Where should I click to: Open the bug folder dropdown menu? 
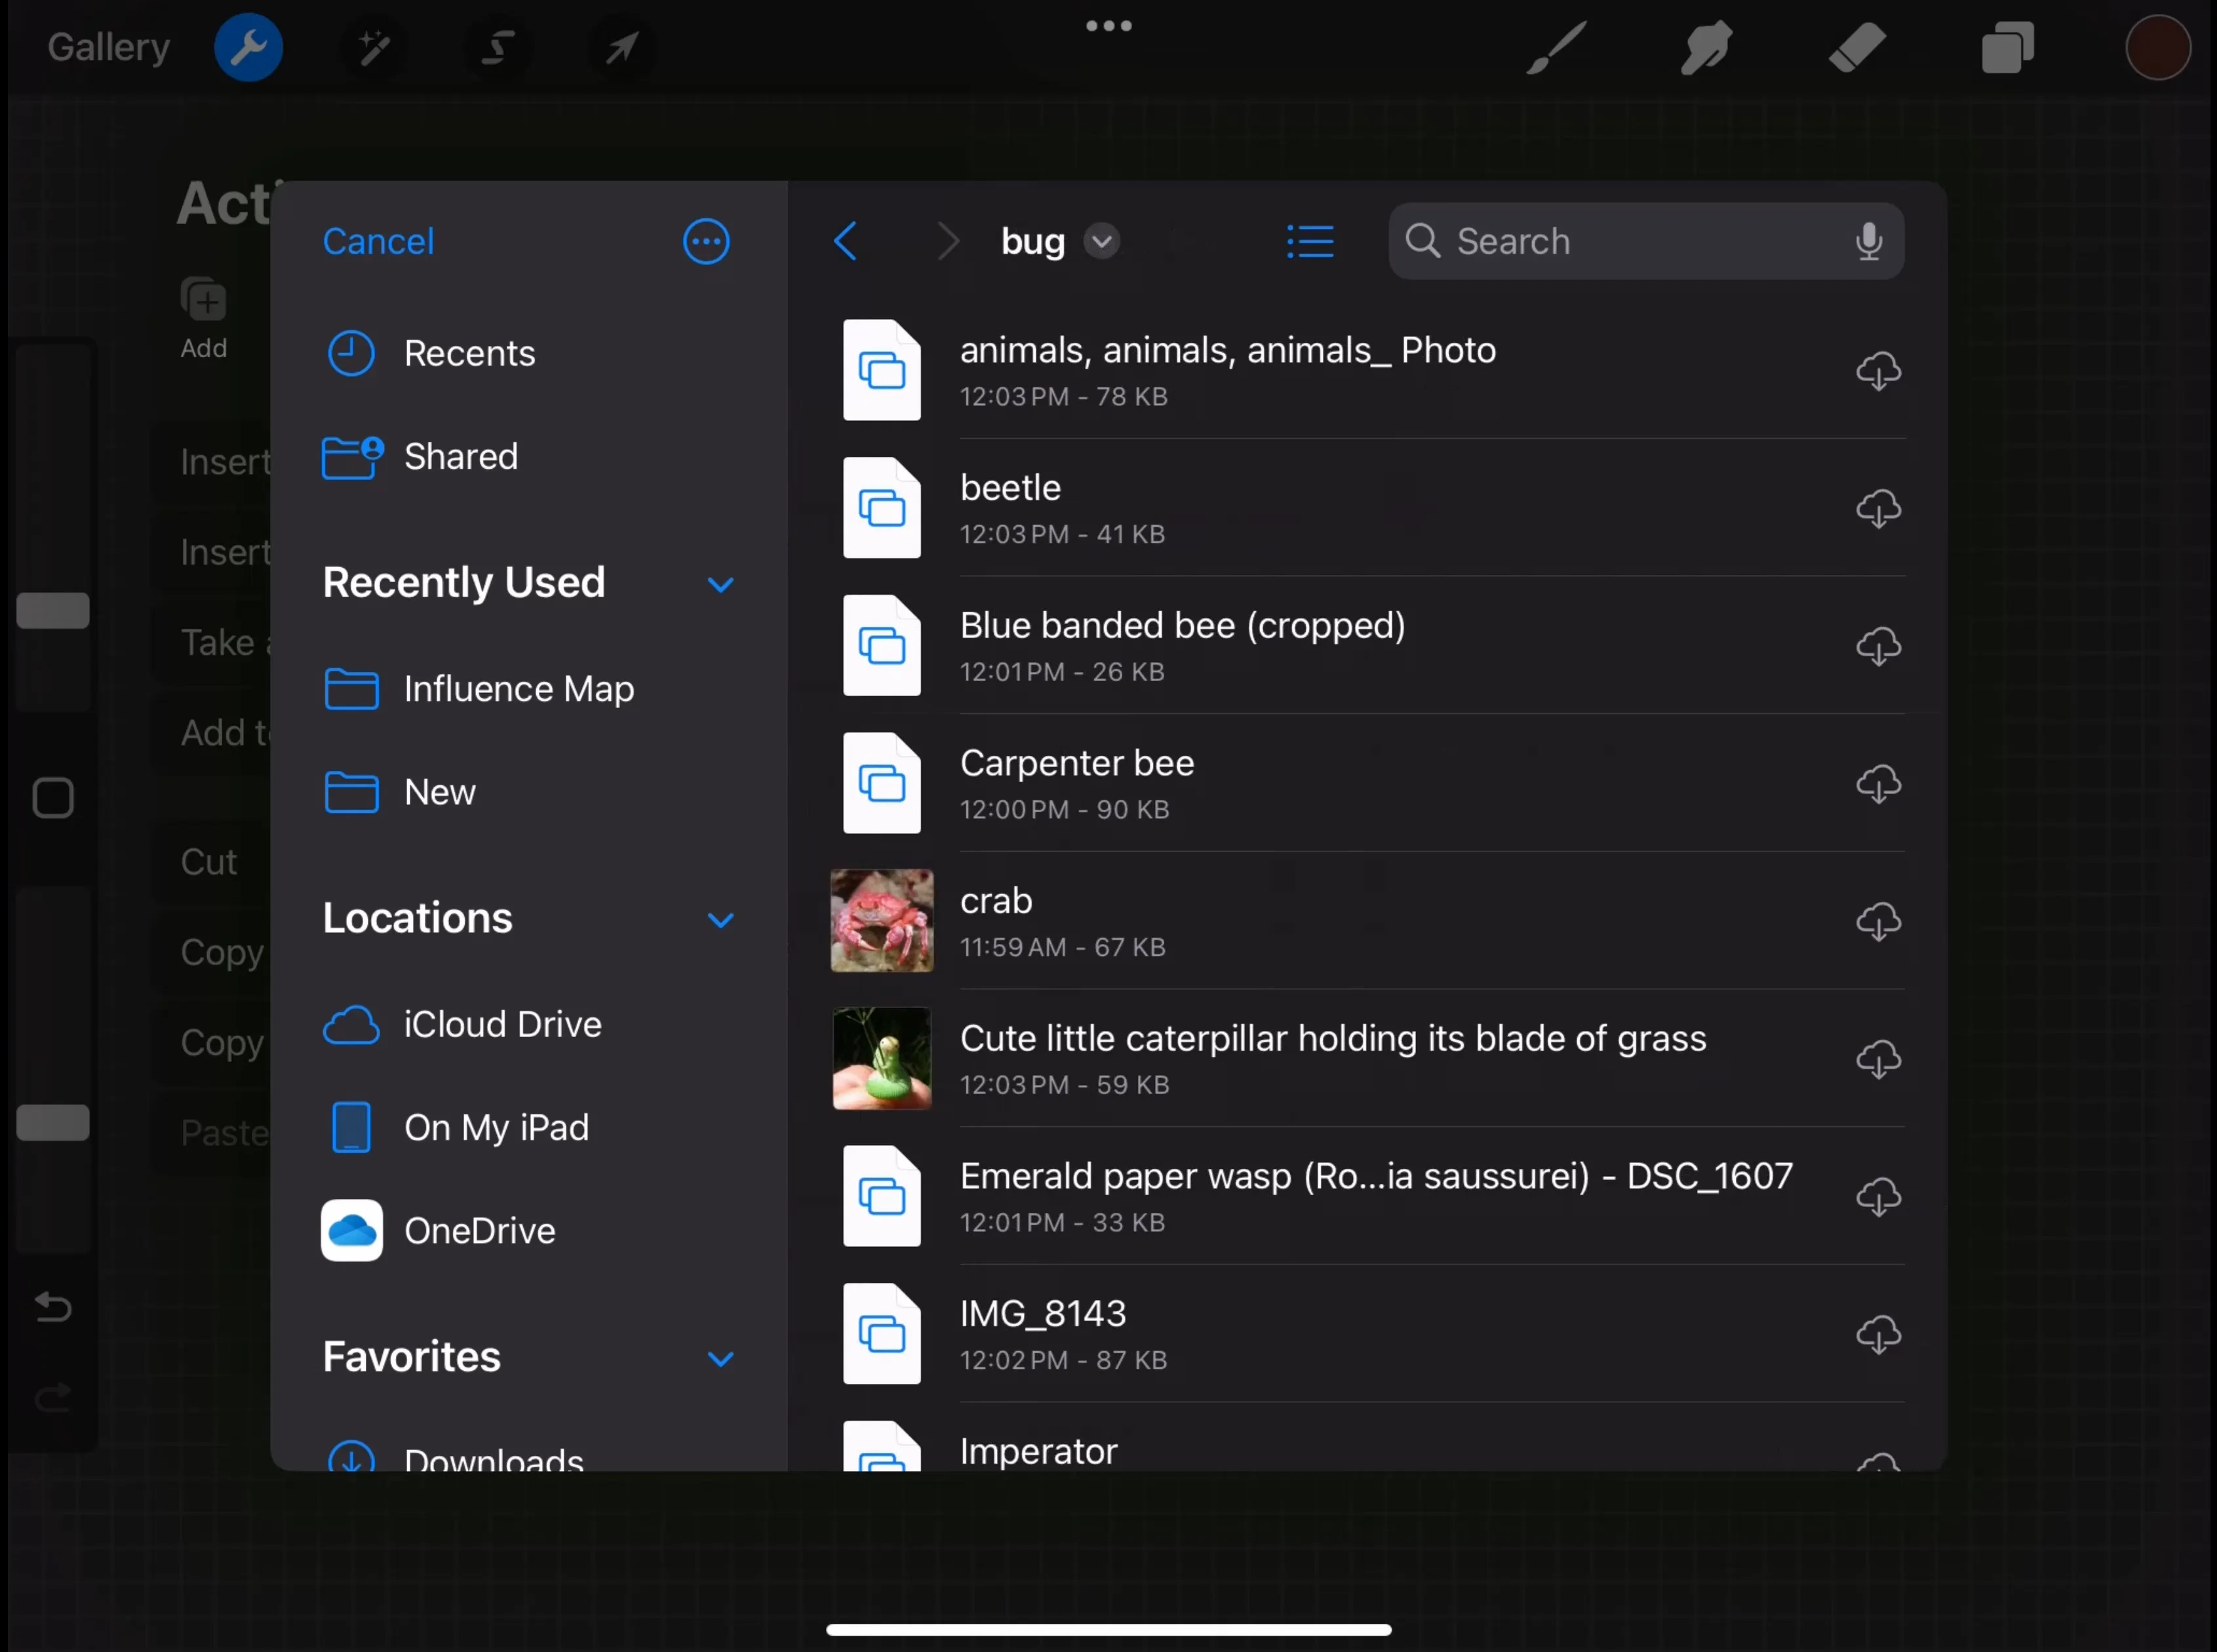[x=1101, y=241]
